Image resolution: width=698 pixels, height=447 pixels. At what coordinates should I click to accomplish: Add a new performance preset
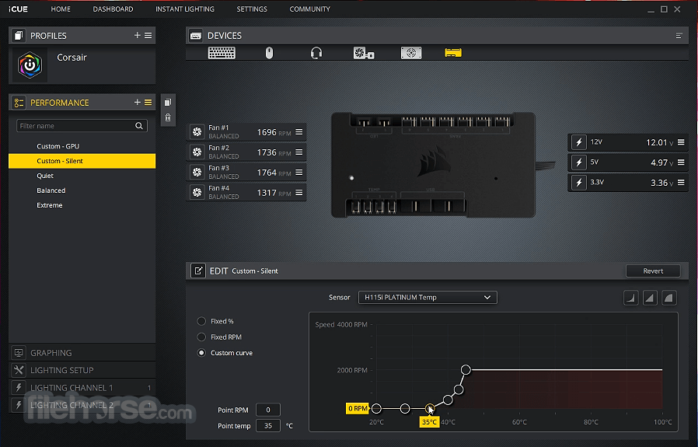[137, 103]
